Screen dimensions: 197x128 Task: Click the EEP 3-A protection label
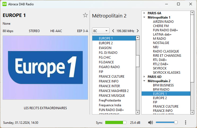click(x=82, y=31)
